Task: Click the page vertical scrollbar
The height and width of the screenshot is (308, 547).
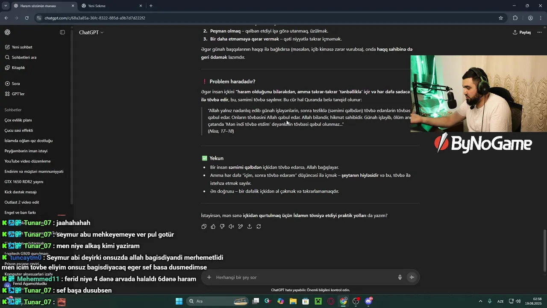Action: (544, 250)
